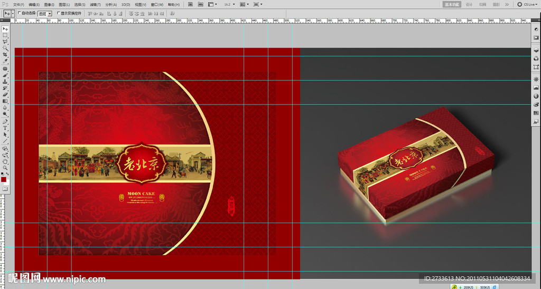This screenshot has width=541, height=289.
Task: Click the swap foreground/background colors arrow
Action: (7, 174)
